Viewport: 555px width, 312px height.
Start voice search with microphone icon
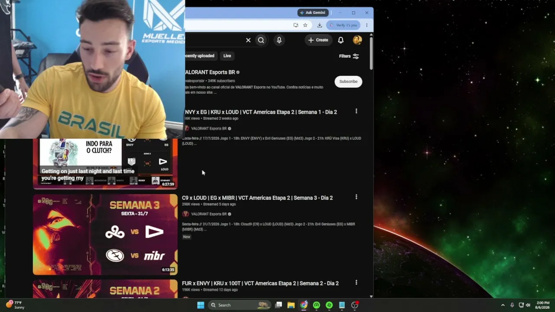point(279,40)
